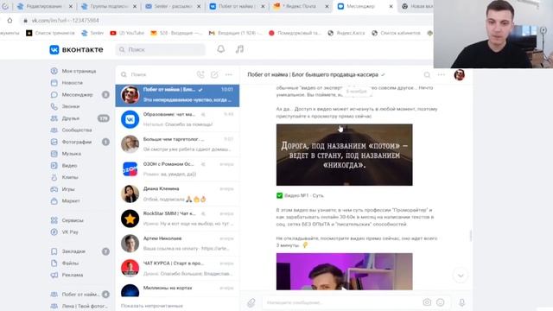Click the camera icon in message box
The width and height of the screenshot is (553, 311).
point(427,302)
